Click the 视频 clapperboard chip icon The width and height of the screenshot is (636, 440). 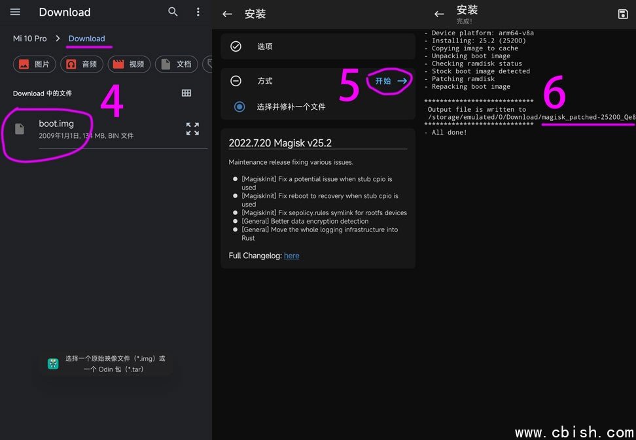(x=118, y=64)
